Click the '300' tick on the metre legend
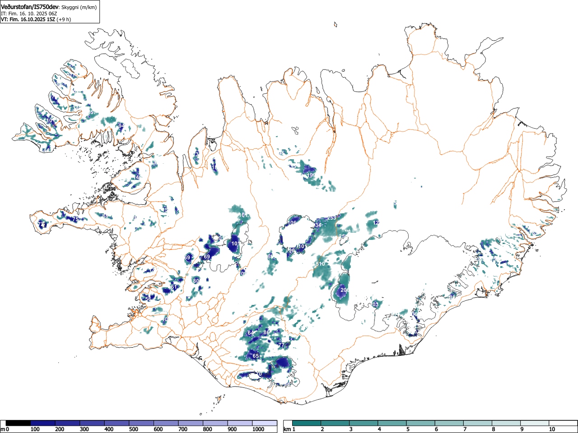Image resolution: width=578 pixels, height=433 pixels. tap(84, 429)
